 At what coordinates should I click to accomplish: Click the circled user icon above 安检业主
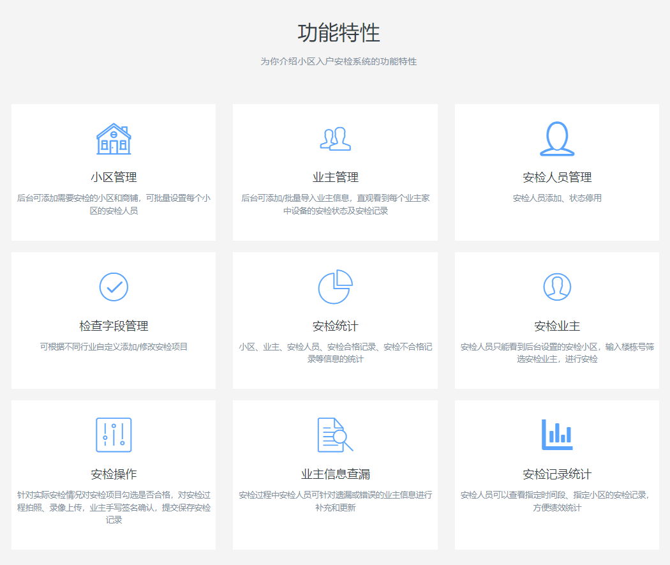[556, 287]
